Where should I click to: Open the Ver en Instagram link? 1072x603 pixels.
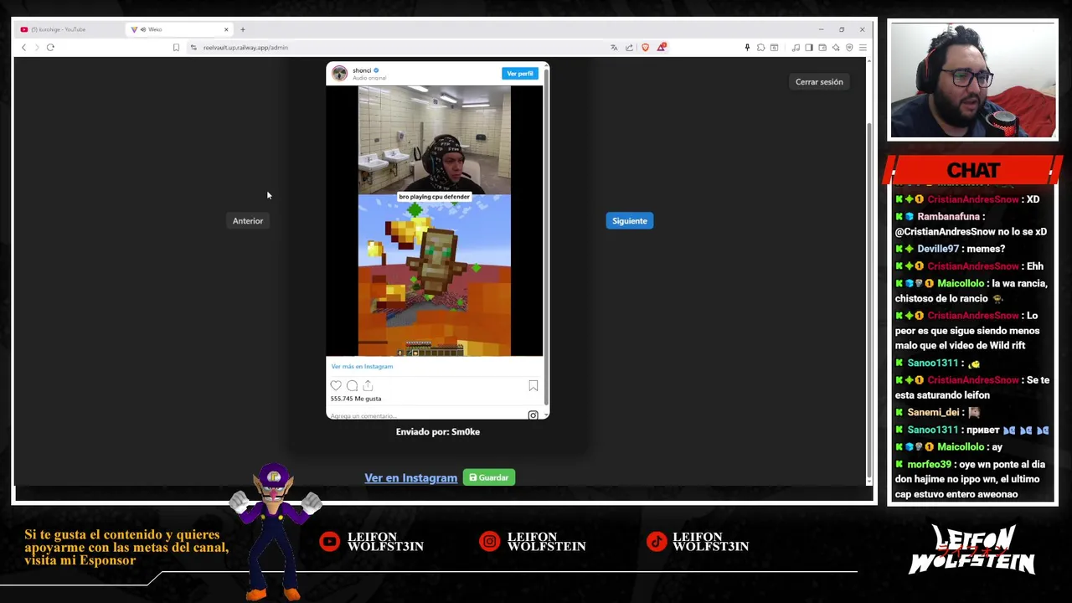tap(410, 478)
